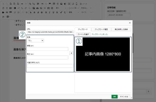The image size is (156, 102).
Task: Insert a bulleted list from toolbar
Action: pyautogui.click(x=19, y=12)
